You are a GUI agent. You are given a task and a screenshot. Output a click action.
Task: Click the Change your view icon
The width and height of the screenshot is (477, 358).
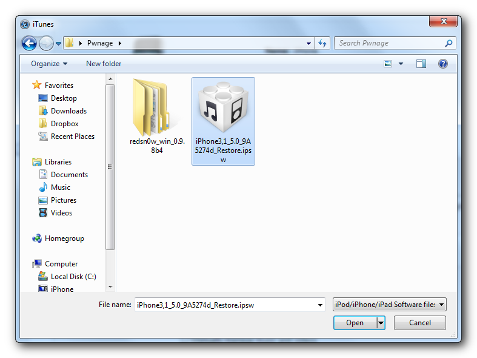click(x=388, y=64)
